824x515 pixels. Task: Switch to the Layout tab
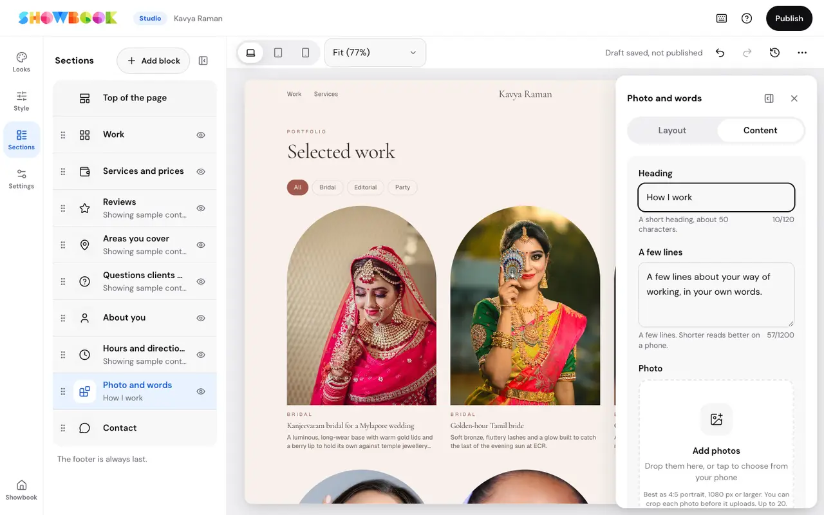coord(672,130)
